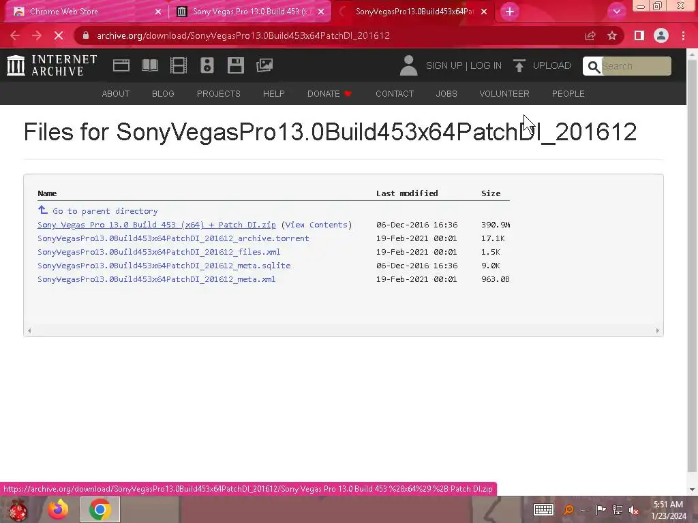698x523 pixels.
Task: Click the address bar URL
Action: [x=243, y=35]
